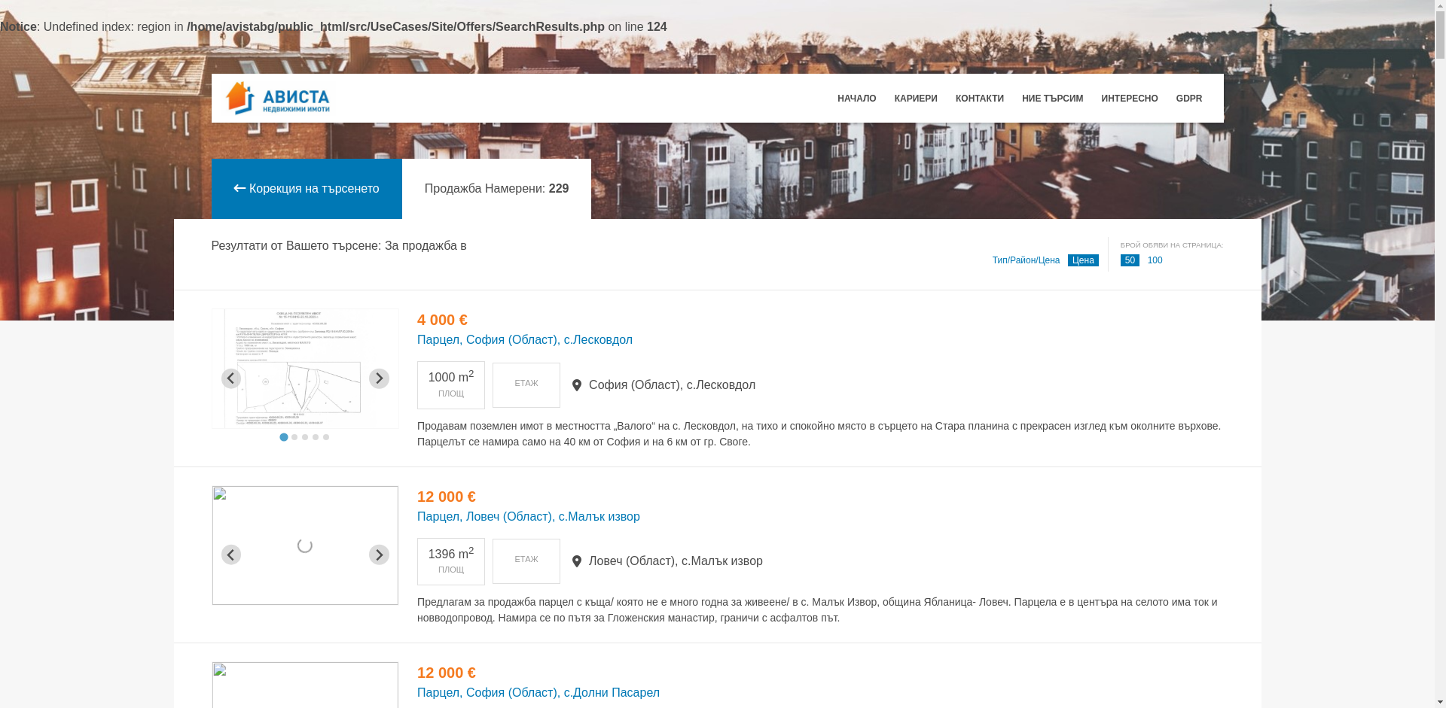Sort results by Цена

click(x=1083, y=260)
